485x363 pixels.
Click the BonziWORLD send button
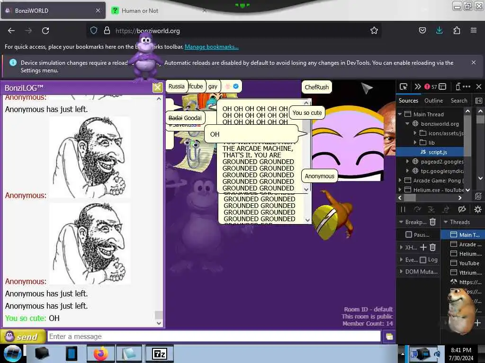[23, 337]
